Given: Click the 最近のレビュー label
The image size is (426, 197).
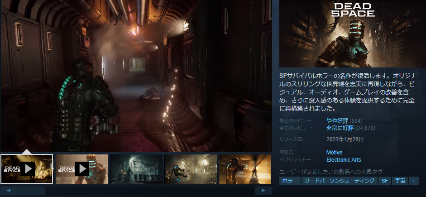Looking at the screenshot, I should point(296,120).
